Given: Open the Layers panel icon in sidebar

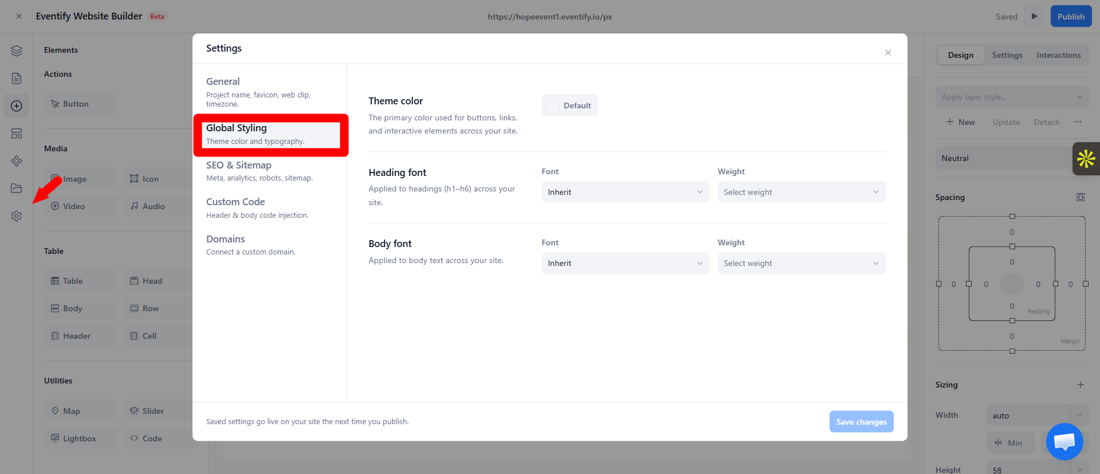Looking at the screenshot, I should tap(17, 51).
